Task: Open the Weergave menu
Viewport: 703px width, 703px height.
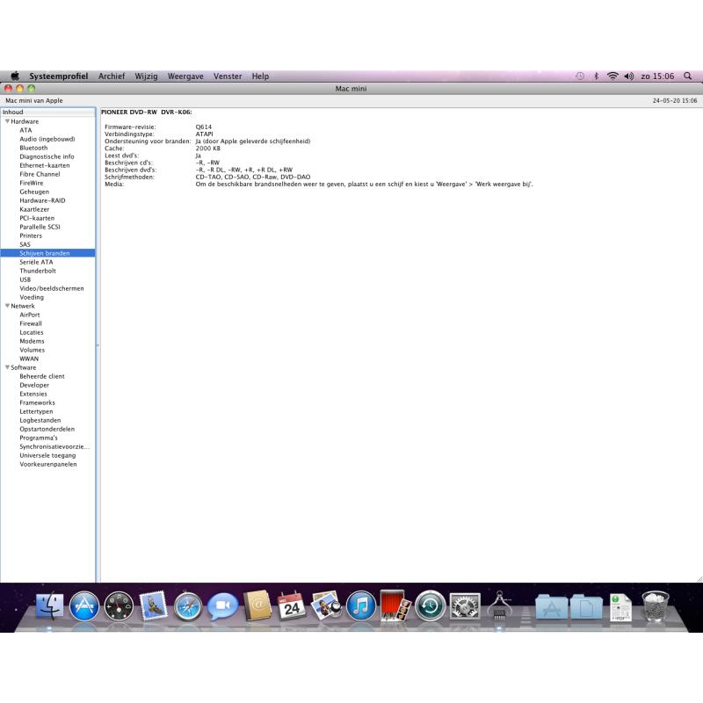Action: tap(185, 76)
